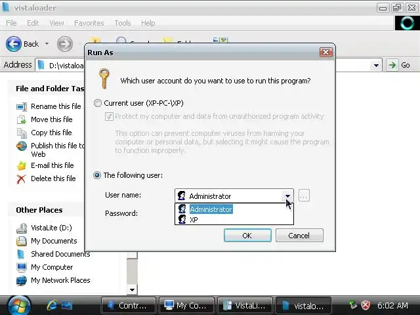Open the Back button history dropdown arrow
The image size is (420, 315).
47,44
